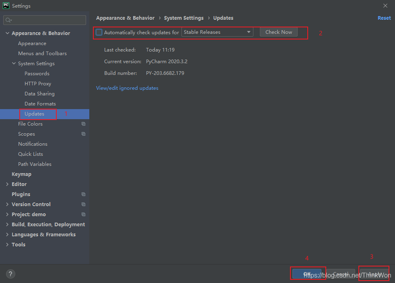The width and height of the screenshot is (395, 283).
Task: Open Passwords settings page
Action: tap(37, 74)
